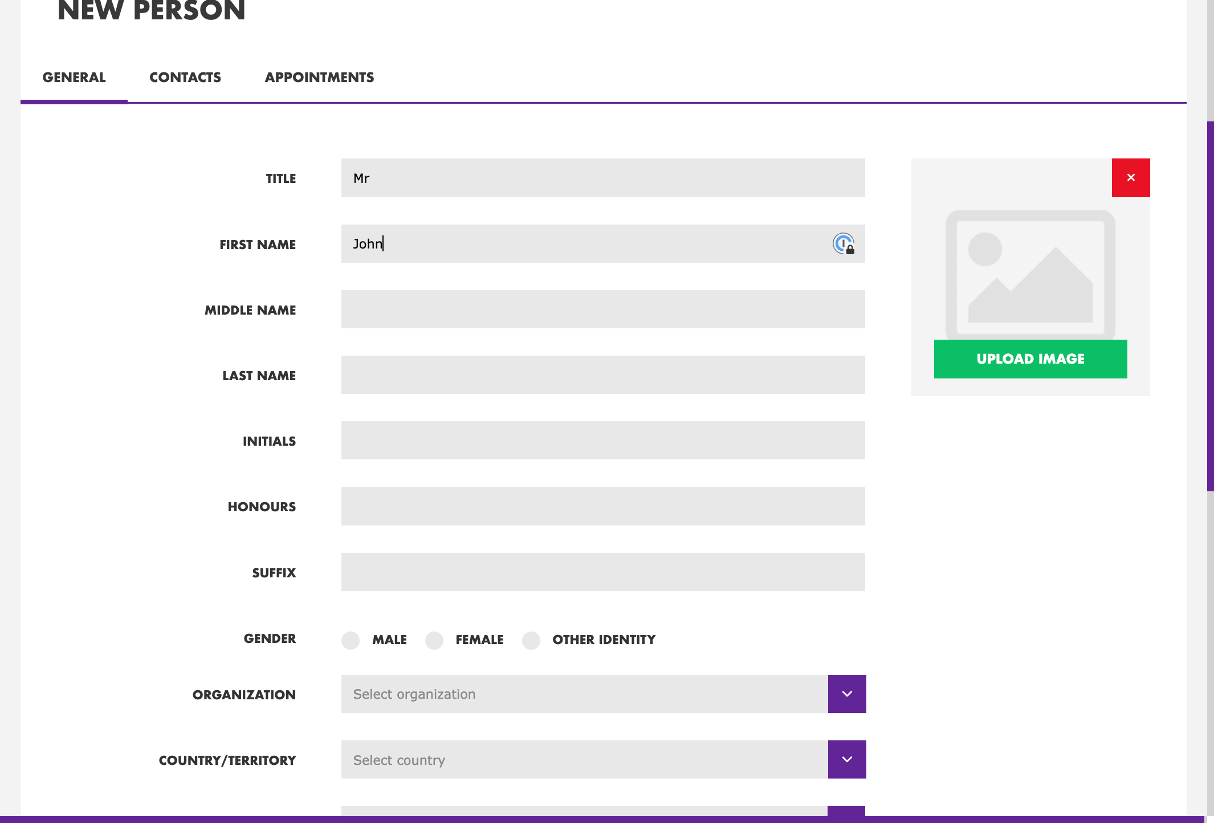
Task: Click the purple vertical scrollbar thumb
Action: pos(1211,306)
